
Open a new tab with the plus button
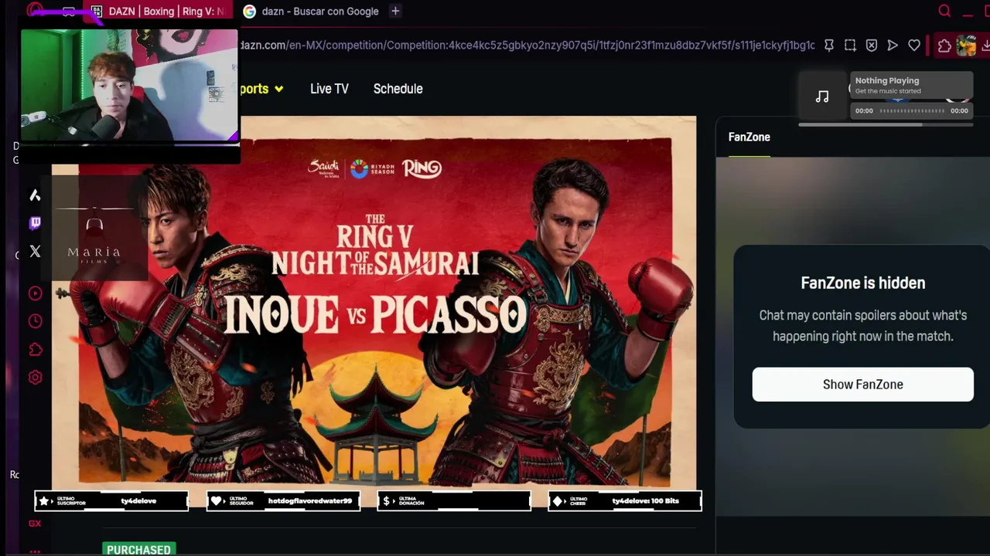click(x=395, y=11)
